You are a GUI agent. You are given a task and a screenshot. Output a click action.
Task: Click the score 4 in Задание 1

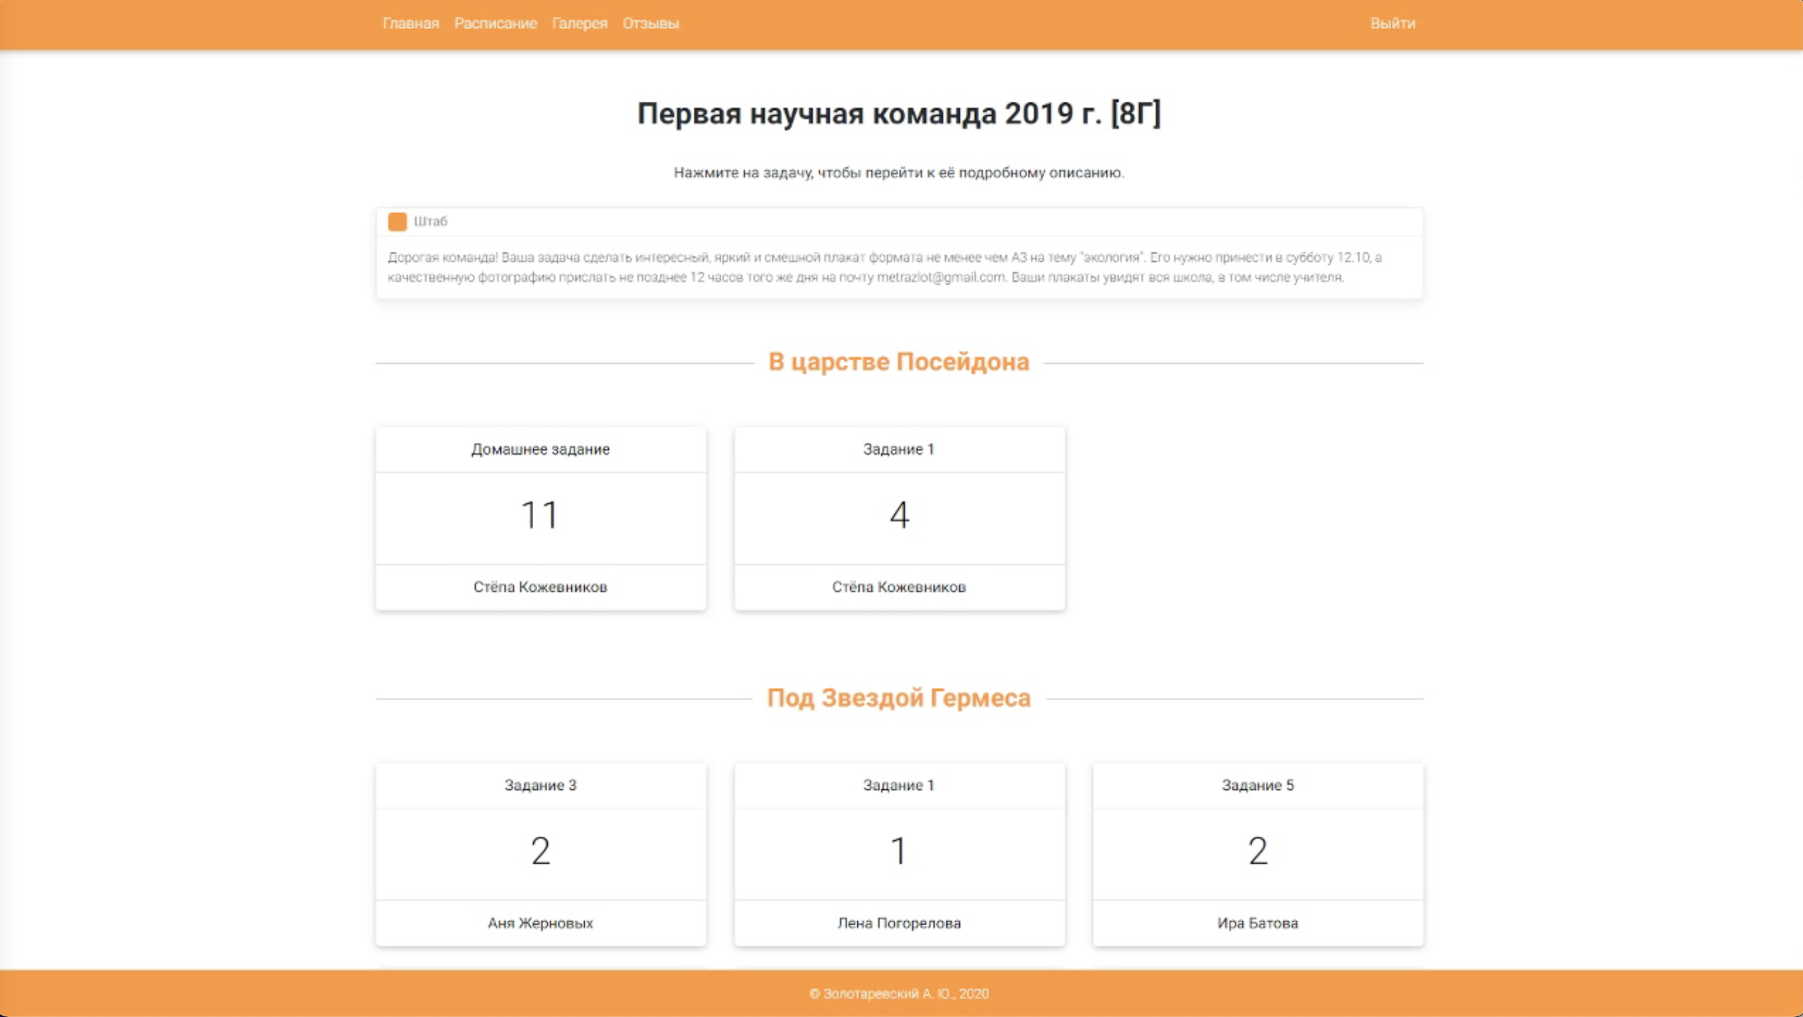(x=899, y=515)
